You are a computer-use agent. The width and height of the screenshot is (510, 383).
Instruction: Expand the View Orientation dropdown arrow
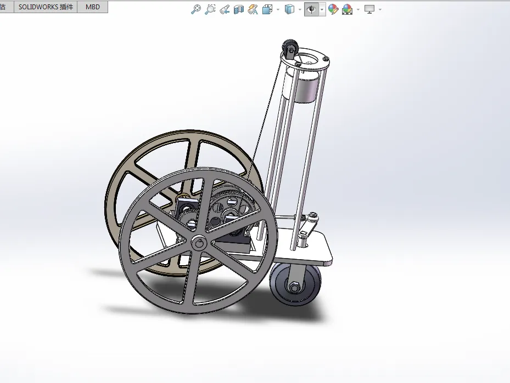coord(278,9)
